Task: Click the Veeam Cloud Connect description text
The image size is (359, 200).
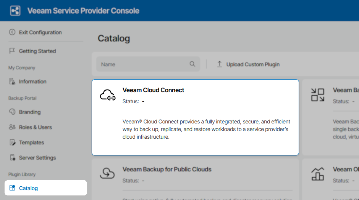Action: (x=206, y=129)
